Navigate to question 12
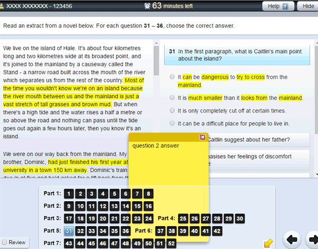Viewport: 318px width, 249px height. (103, 206)
